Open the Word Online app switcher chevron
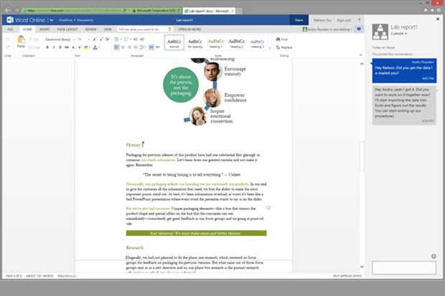This screenshot has height=296, width=445. click(52, 20)
